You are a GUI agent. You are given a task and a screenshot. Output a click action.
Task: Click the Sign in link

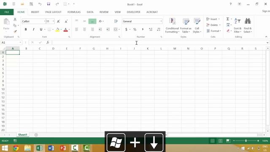[266, 11]
